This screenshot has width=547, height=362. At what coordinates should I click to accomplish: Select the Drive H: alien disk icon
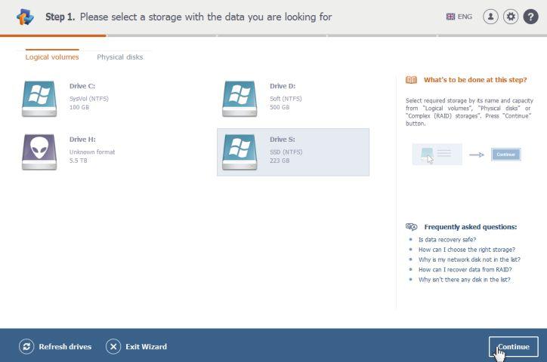tap(39, 152)
